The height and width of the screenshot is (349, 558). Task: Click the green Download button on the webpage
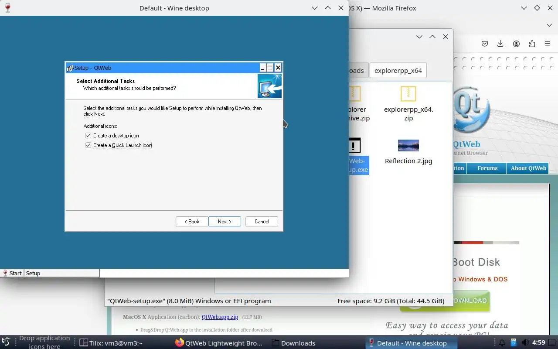(445, 301)
